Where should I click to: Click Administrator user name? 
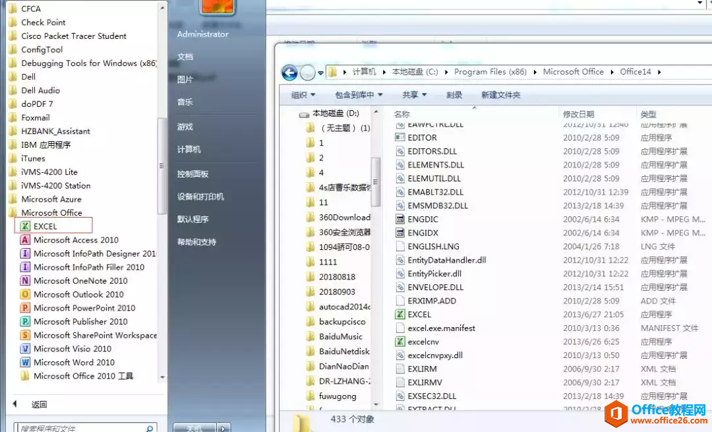(x=203, y=34)
